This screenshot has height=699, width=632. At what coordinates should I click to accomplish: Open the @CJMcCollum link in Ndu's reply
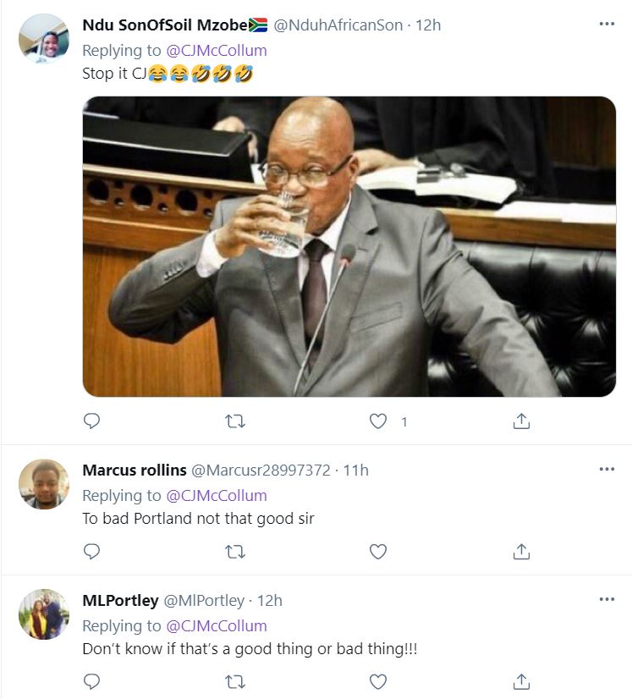pyautogui.click(x=216, y=50)
